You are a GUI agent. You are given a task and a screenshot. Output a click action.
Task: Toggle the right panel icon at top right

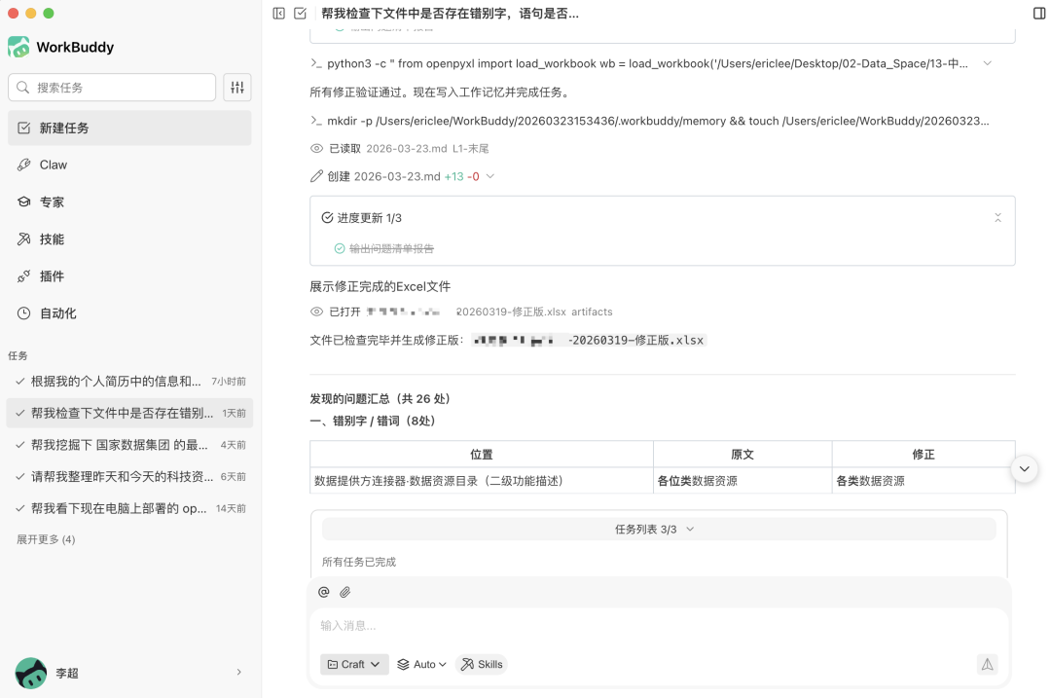point(1038,14)
